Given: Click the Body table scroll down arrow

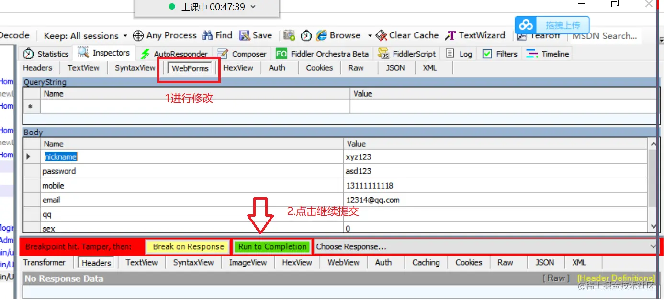Looking at the screenshot, I should (x=653, y=227).
